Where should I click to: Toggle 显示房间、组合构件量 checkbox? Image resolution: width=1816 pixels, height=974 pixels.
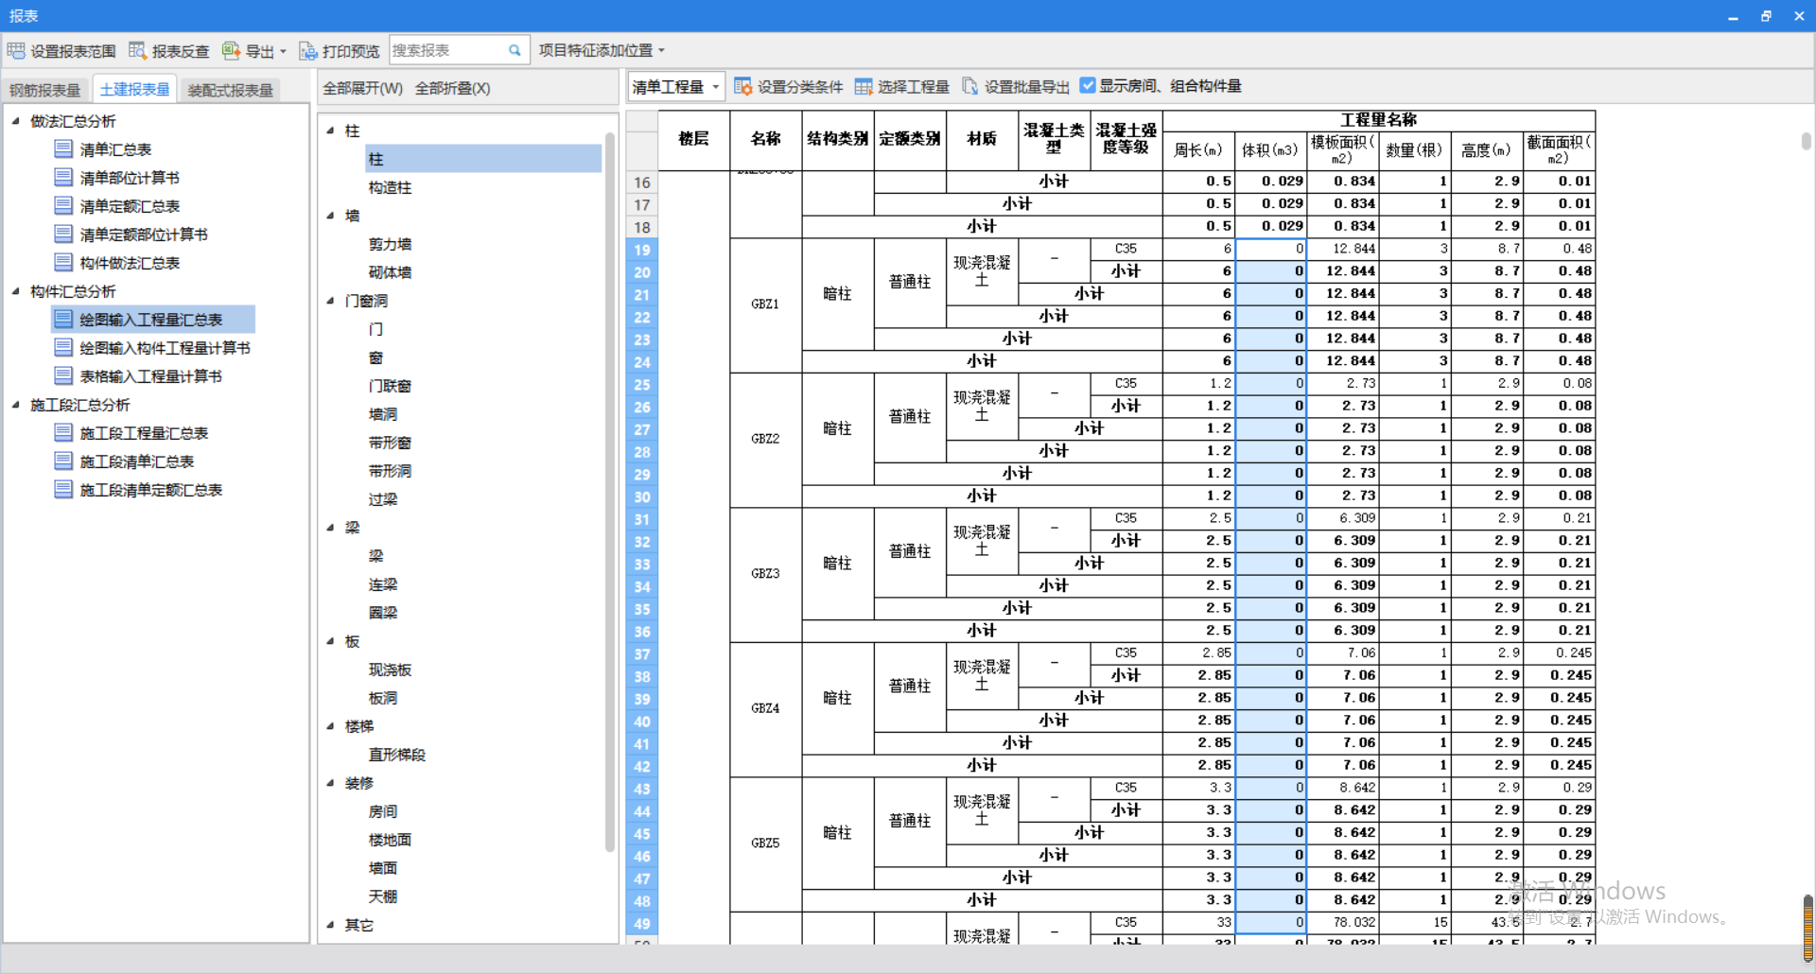point(1088,85)
